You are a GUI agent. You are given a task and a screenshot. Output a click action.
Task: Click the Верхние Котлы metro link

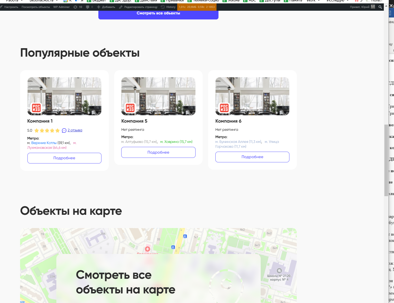44,143
